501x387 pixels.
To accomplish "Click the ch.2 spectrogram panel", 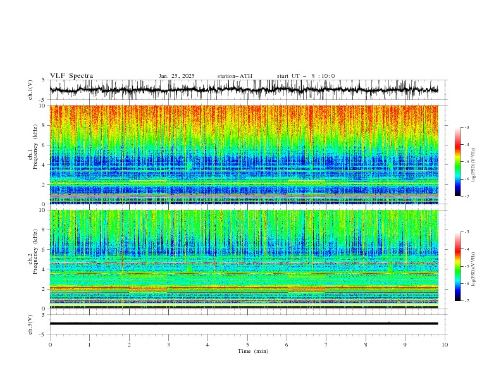I will point(244,259).
